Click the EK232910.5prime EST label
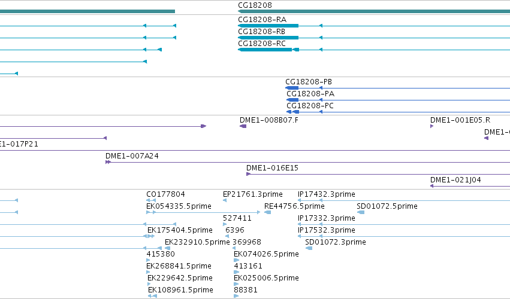Image resolution: width=510 pixels, height=299 pixels. coord(197,242)
